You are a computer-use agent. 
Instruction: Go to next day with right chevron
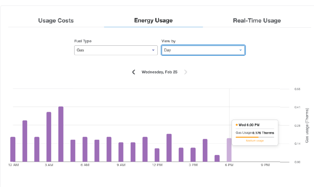click(186, 72)
